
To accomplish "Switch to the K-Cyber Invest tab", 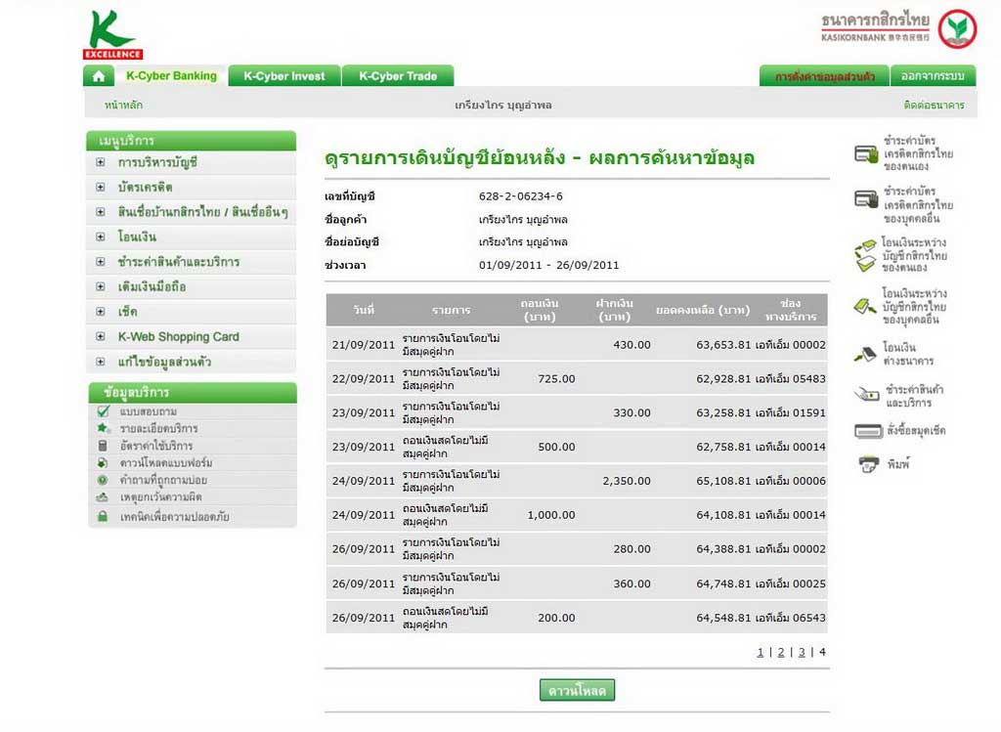I will coord(284,76).
